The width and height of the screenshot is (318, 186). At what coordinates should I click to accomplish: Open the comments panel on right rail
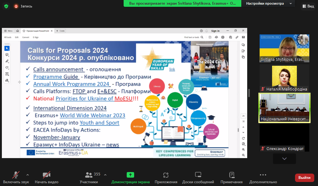click(x=243, y=45)
